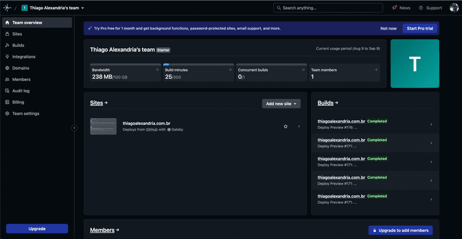The height and width of the screenshot is (239, 462).
Task: Open the Thiago Alexandria's team switcher dropdown
Action: point(53,8)
